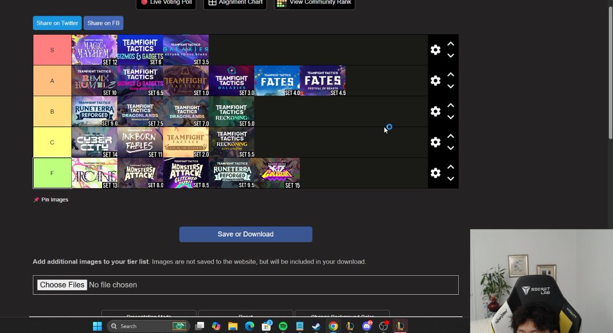The height and width of the screenshot is (333, 613).
Task: Open settings gear for A tier row
Action: tap(435, 81)
